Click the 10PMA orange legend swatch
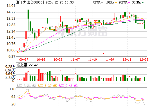The width and height of the screenshot is (151, 106). 116,2
